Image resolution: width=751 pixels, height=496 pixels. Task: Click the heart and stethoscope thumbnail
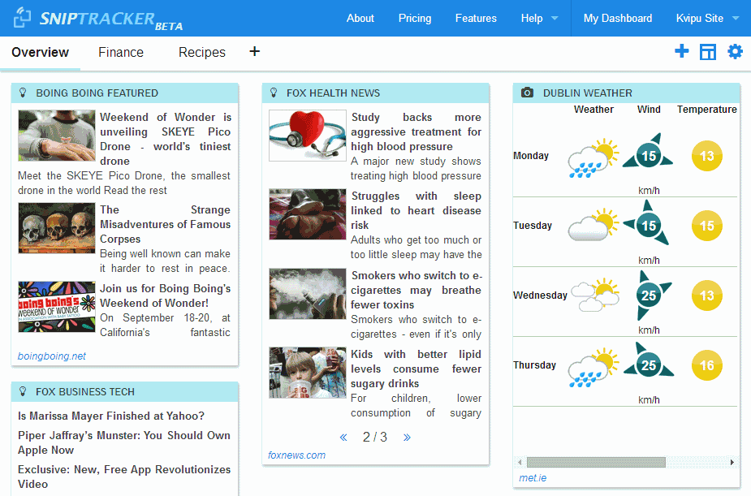click(308, 136)
